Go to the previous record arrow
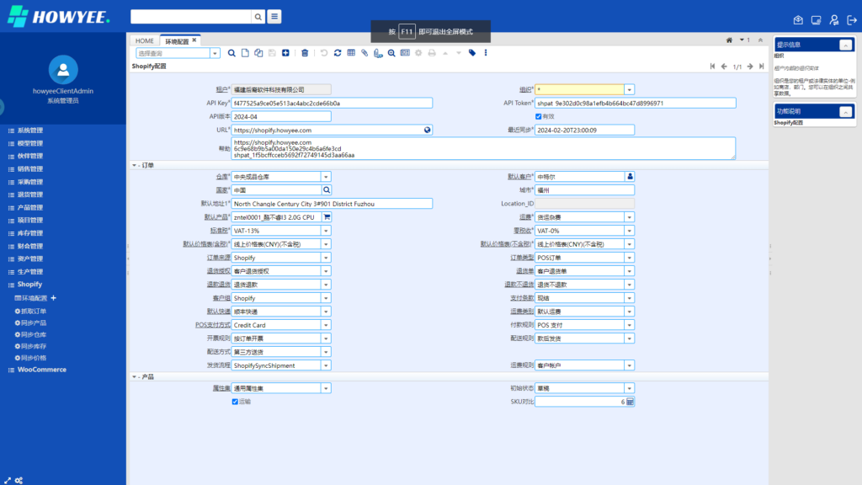862x485 pixels. pos(724,67)
